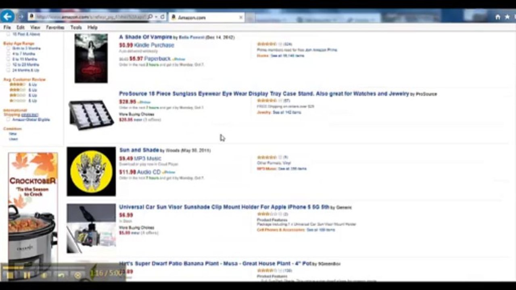Open A Shade Of Vampire book cover

[x=91, y=58]
